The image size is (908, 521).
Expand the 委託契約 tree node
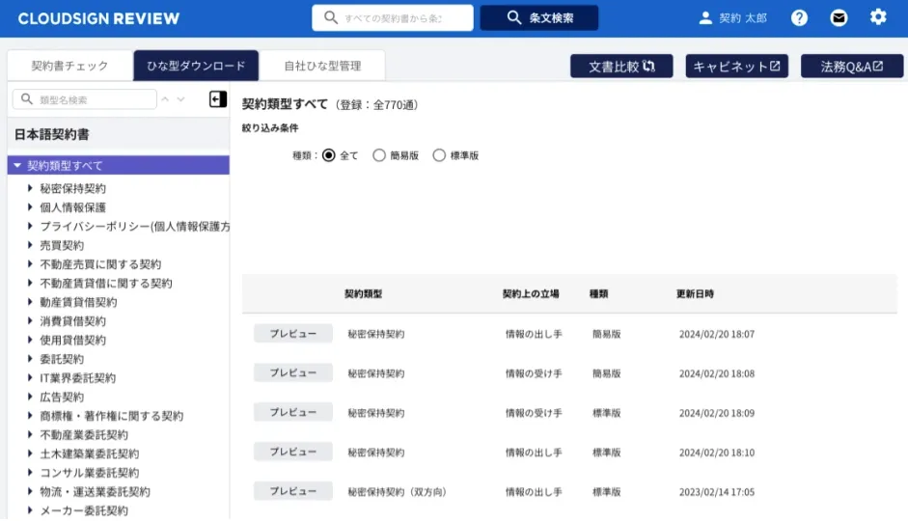point(30,359)
